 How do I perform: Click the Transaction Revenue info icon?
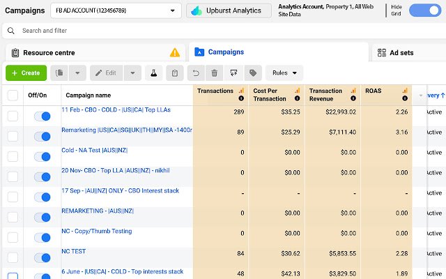click(x=353, y=98)
